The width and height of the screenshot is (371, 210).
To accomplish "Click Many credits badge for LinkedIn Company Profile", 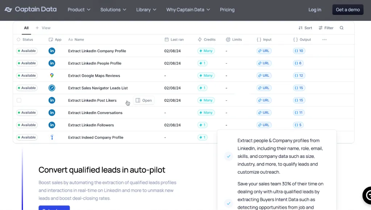I will tap(206, 51).
